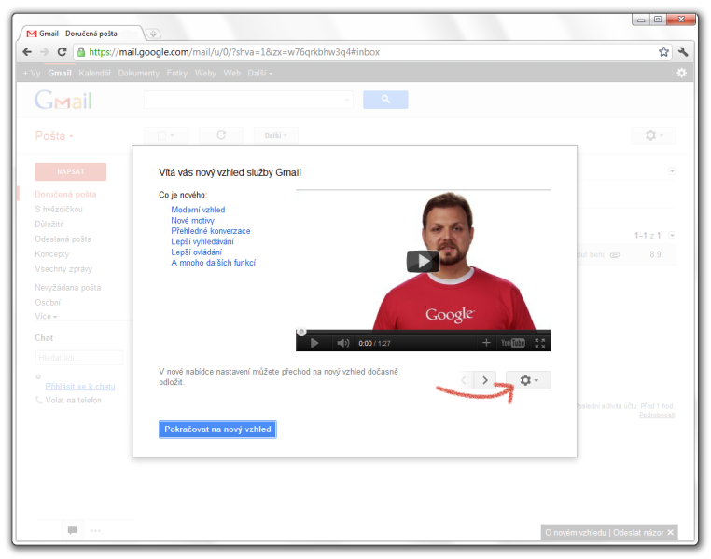Click the browser back arrow

point(27,52)
